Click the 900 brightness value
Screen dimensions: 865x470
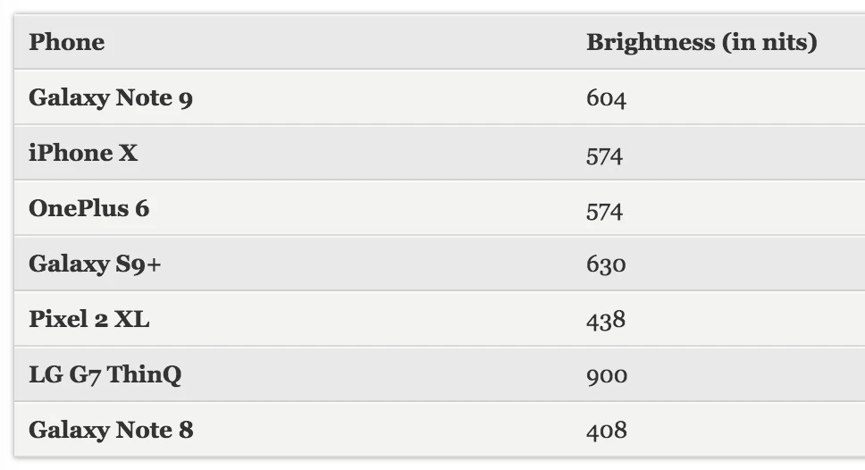(606, 375)
